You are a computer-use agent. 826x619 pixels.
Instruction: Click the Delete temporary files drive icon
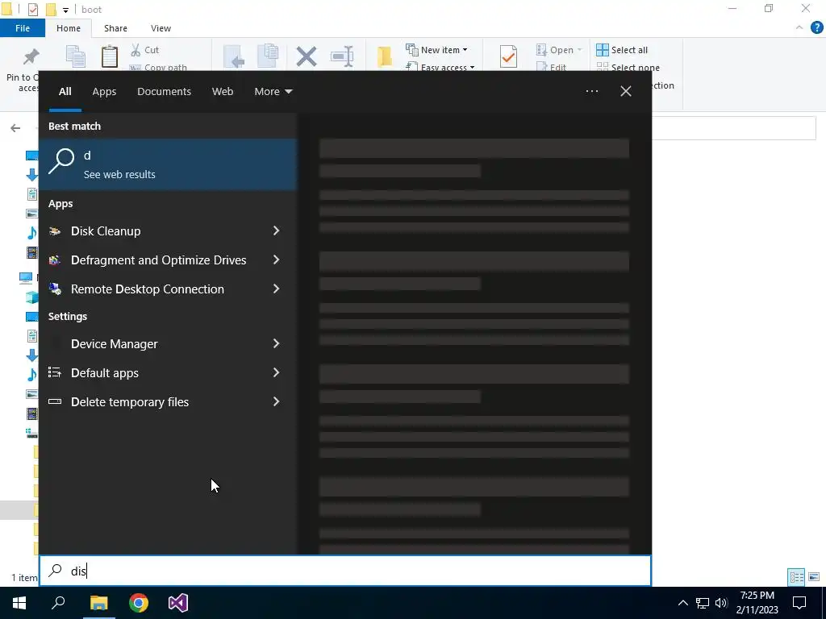[x=55, y=401]
